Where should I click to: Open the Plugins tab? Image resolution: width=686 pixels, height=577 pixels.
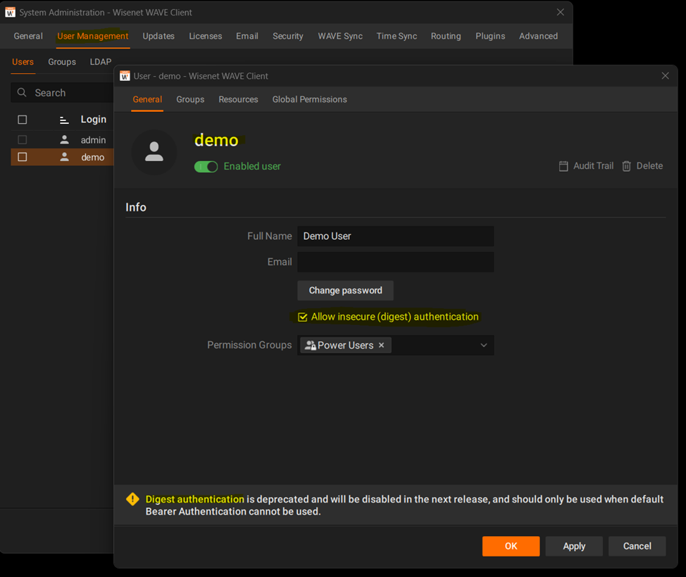490,36
